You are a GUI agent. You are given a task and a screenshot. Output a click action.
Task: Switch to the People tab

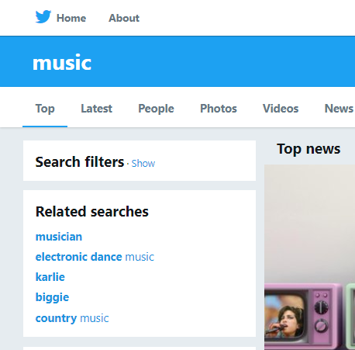pyautogui.click(x=156, y=109)
